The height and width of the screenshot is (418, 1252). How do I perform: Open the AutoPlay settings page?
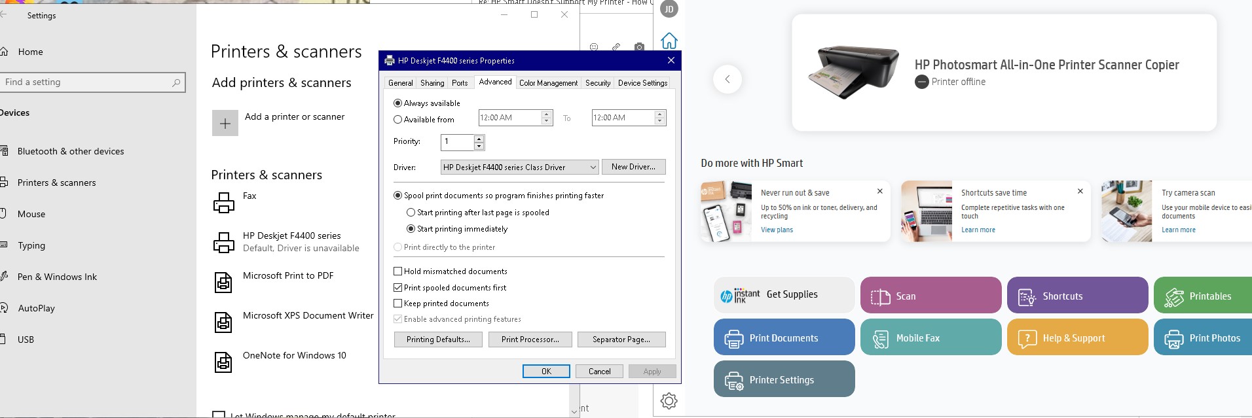coord(37,308)
